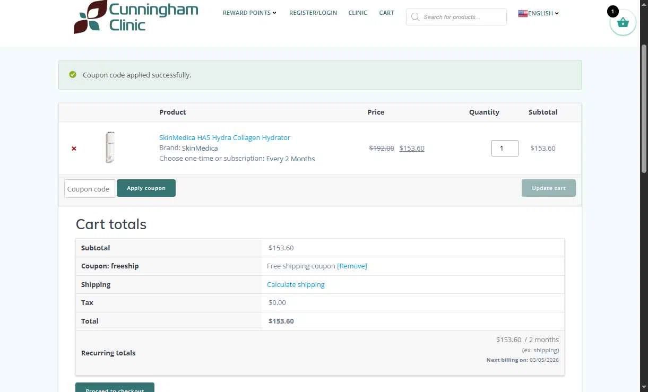Click the US flag language icon
648x392 pixels.
pyautogui.click(x=523, y=13)
